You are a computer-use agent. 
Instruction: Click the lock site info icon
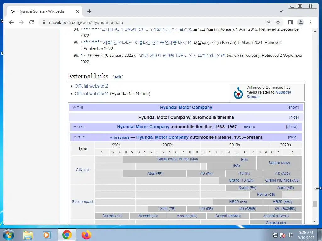pos(44,22)
